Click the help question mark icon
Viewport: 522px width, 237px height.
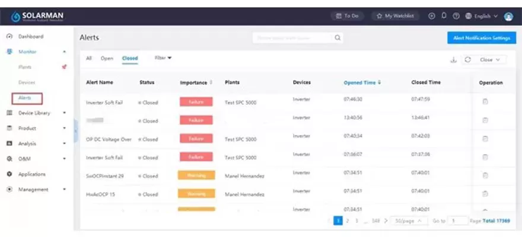pos(456,16)
